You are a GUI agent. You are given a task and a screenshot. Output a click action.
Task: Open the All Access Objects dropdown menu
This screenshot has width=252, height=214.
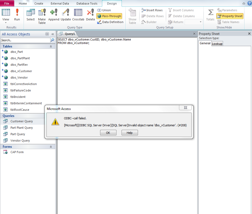47,34
